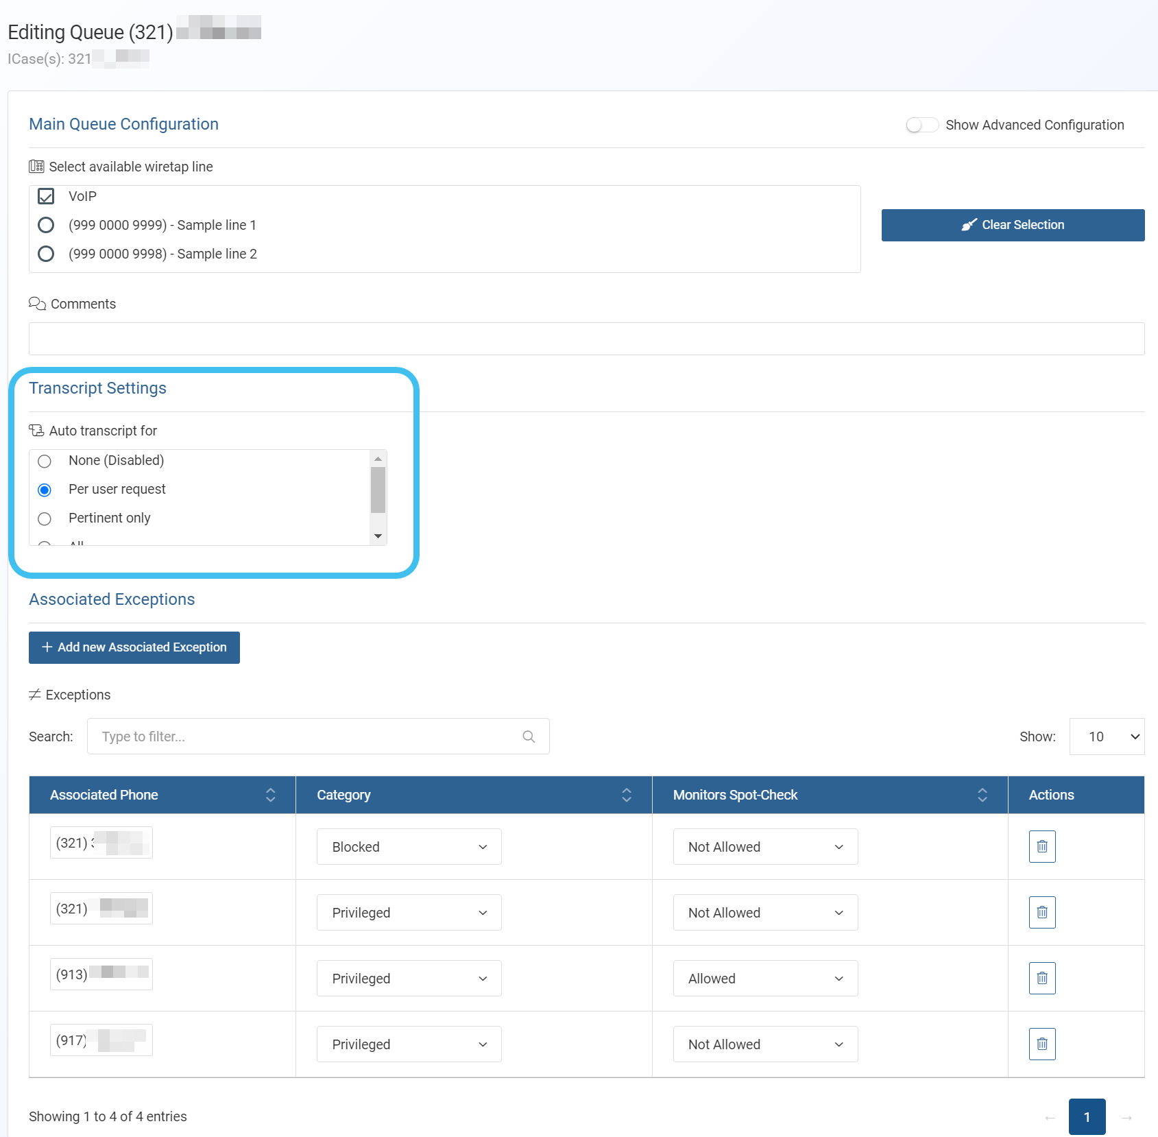This screenshot has height=1137, width=1158.
Task: Delete the (913) exception row
Action: (x=1041, y=978)
